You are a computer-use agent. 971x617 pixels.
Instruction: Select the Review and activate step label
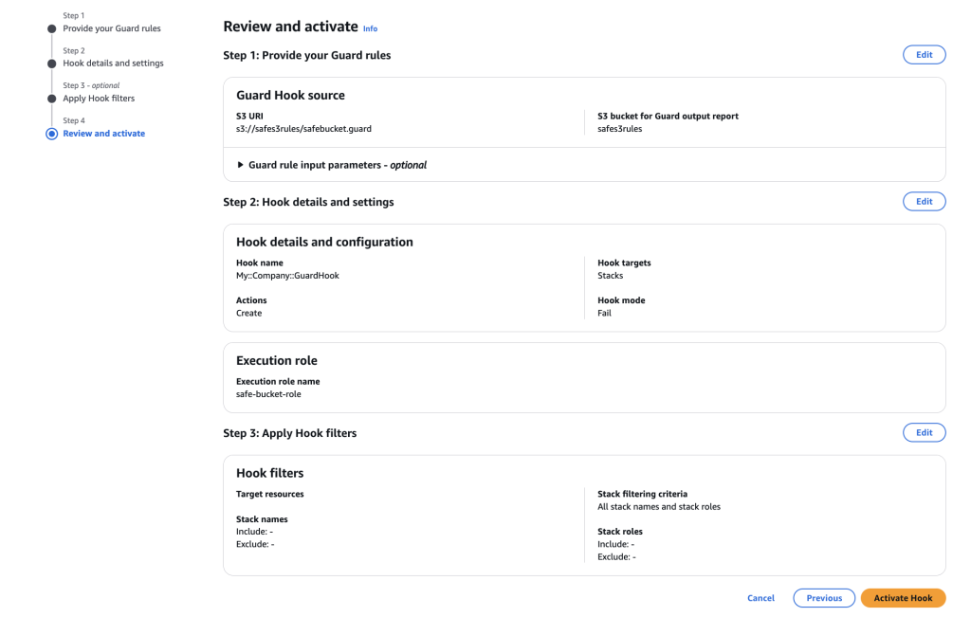click(x=103, y=133)
